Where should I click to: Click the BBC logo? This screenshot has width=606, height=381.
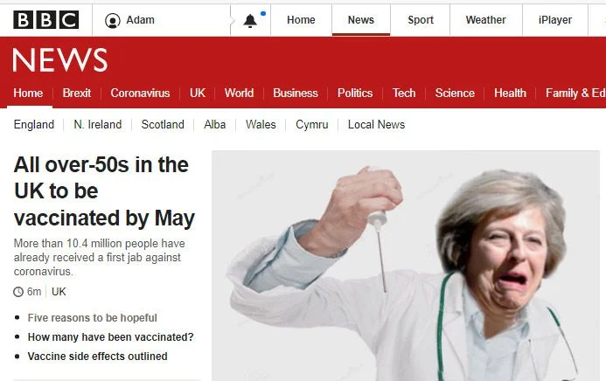pyautogui.click(x=46, y=20)
